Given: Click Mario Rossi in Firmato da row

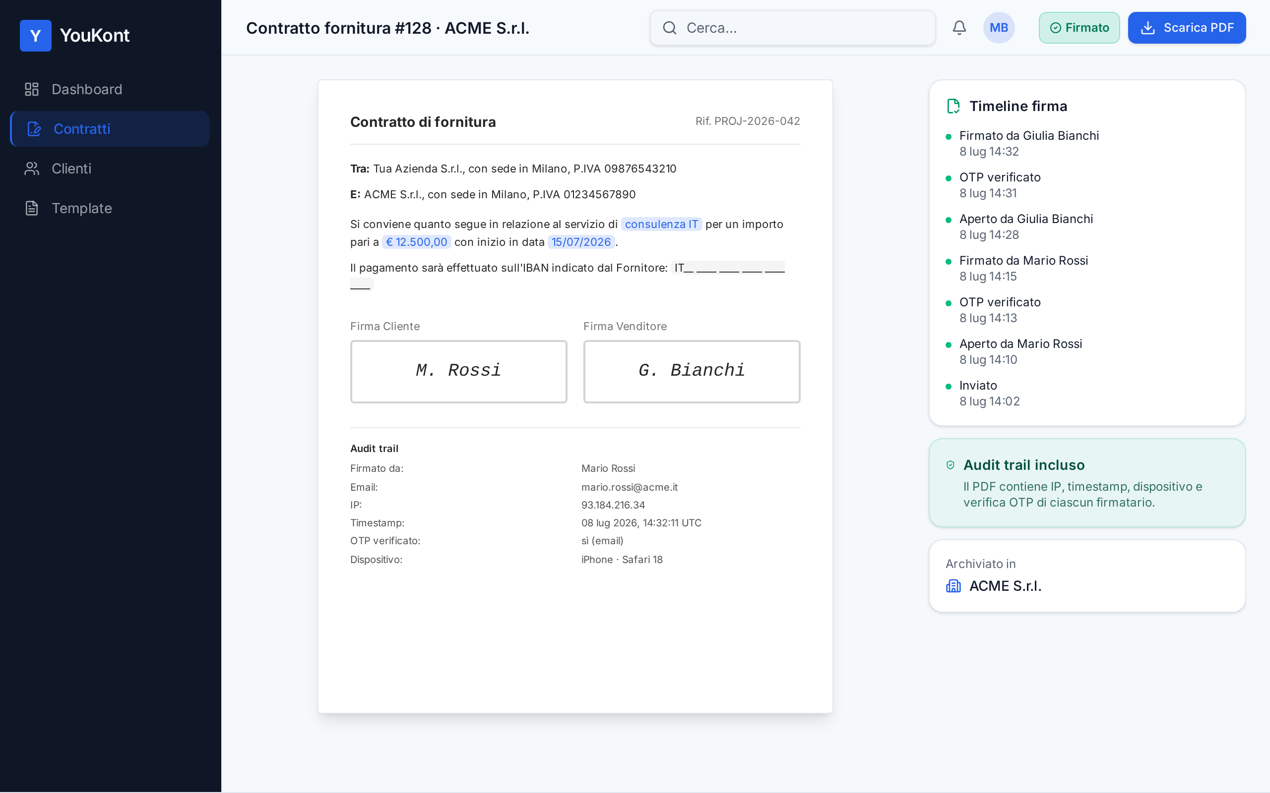Looking at the screenshot, I should pos(608,468).
